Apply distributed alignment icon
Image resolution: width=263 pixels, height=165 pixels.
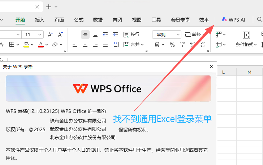click(115, 45)
